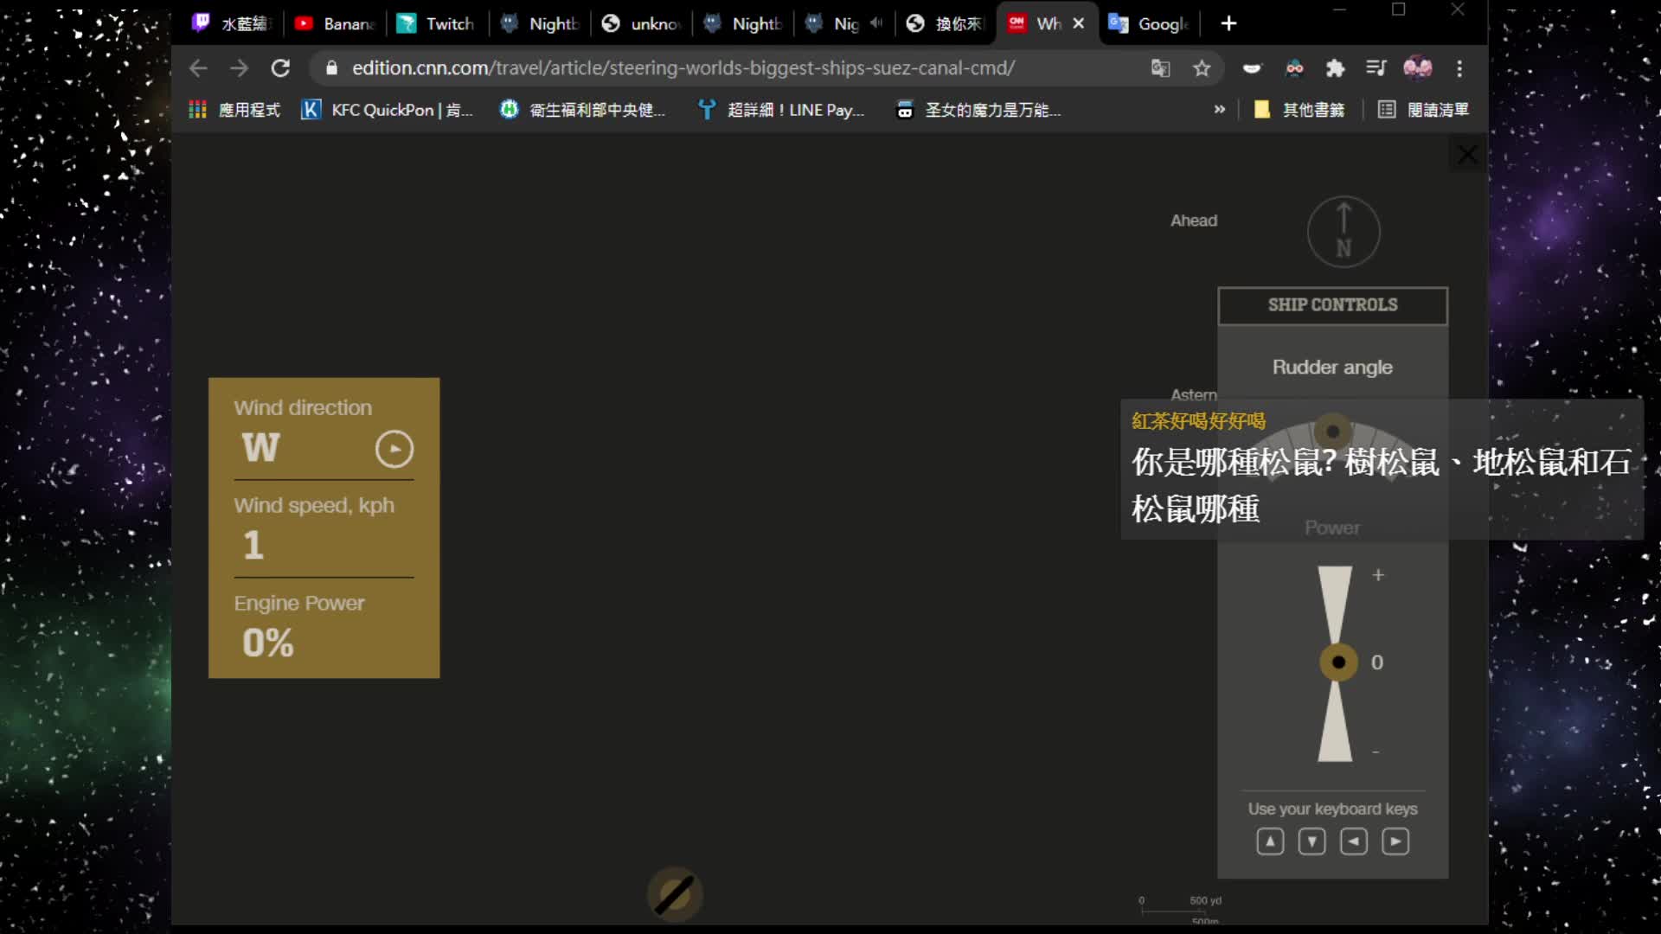Click the SHIP CONTROLS header
This screenshot has width=1661, height=934.
1332,305
